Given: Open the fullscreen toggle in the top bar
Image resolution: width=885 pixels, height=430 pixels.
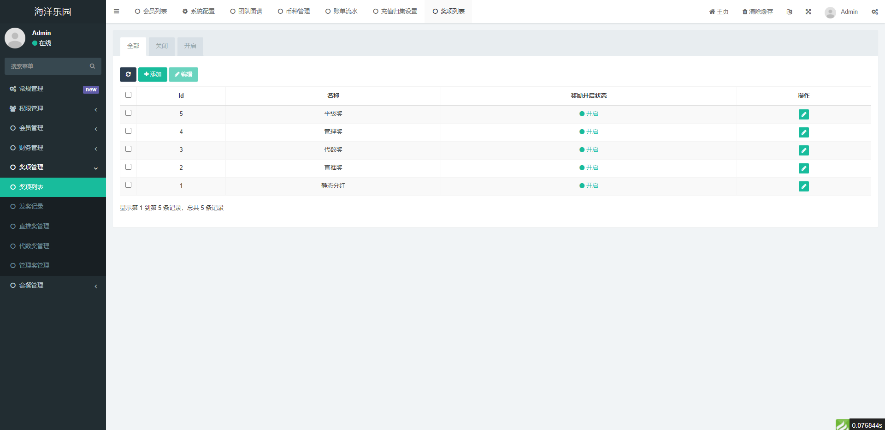Looking at the screenshot, I should coord(808,12).
